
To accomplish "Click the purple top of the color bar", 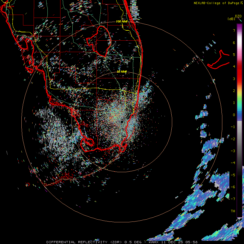I will click(239, 27).
